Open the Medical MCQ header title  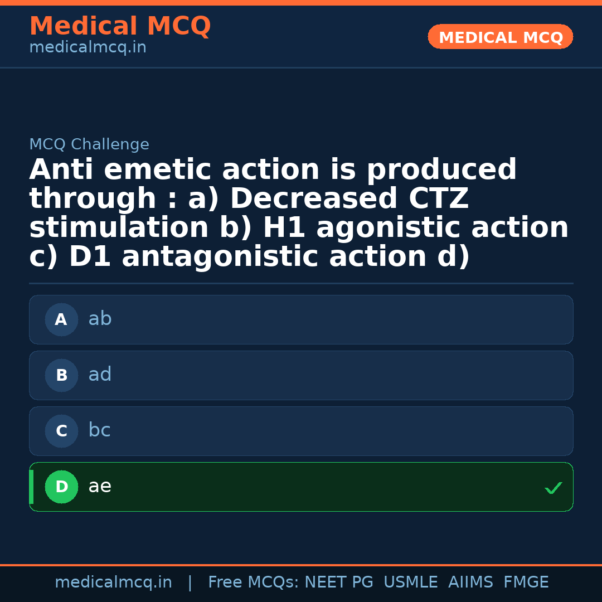(x=120, y=26)
